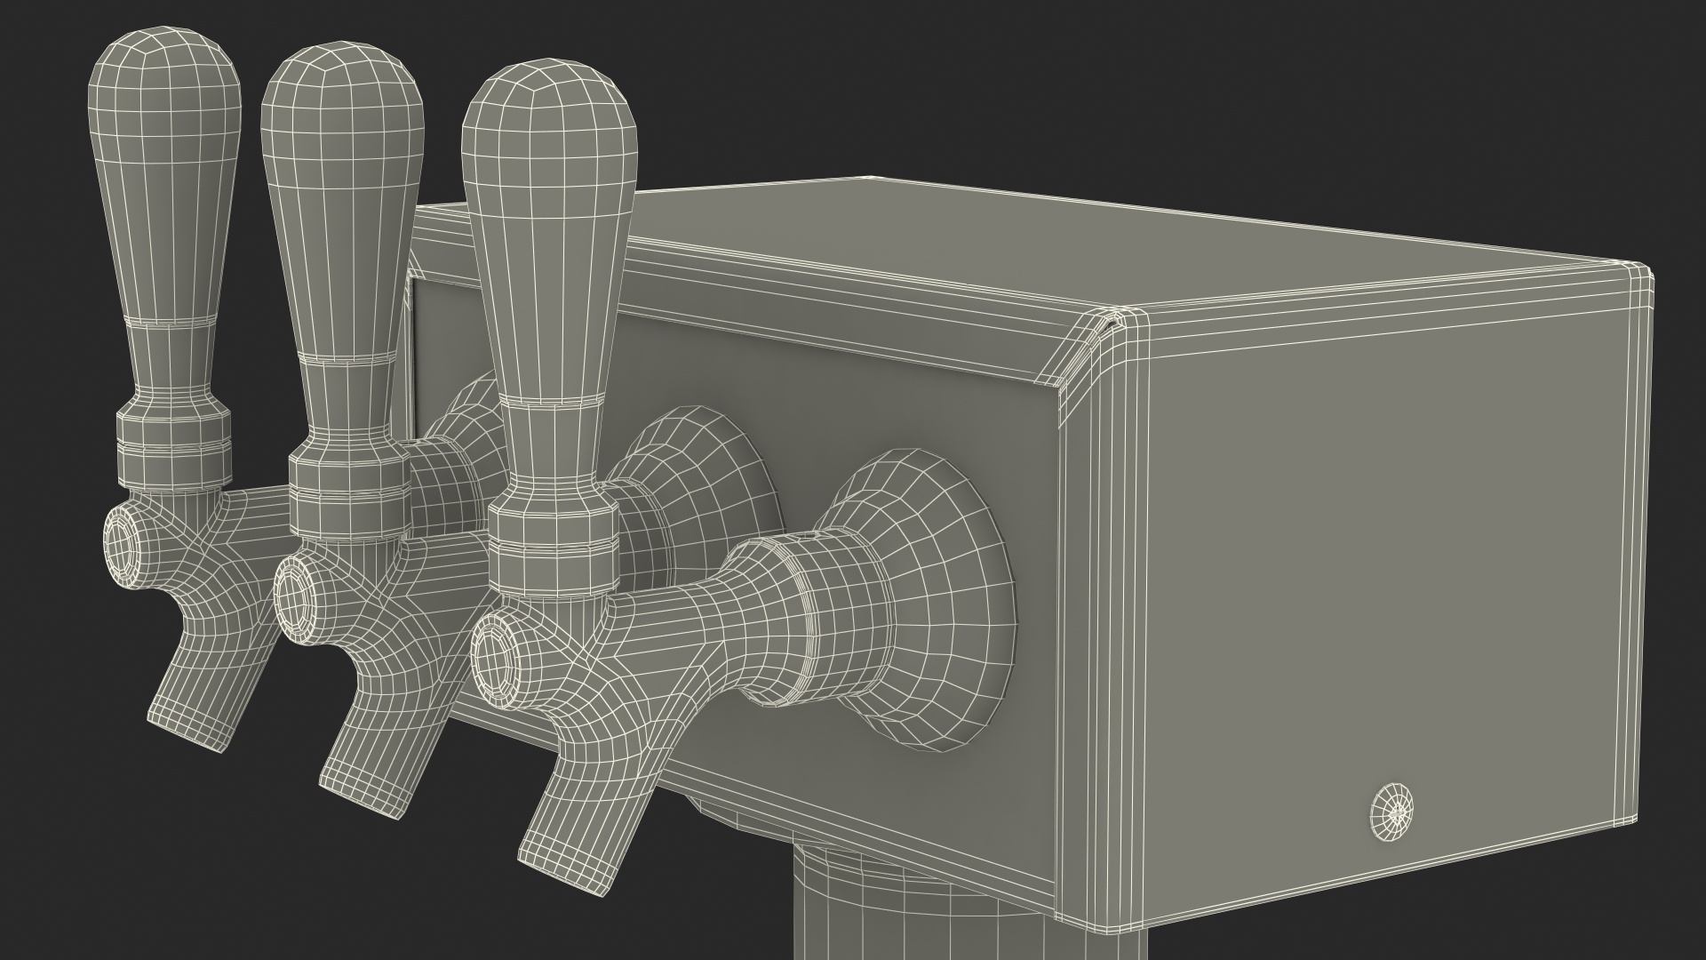Click the round screw on box side
Viewport: 1706px width, 960px height.
1391,810
